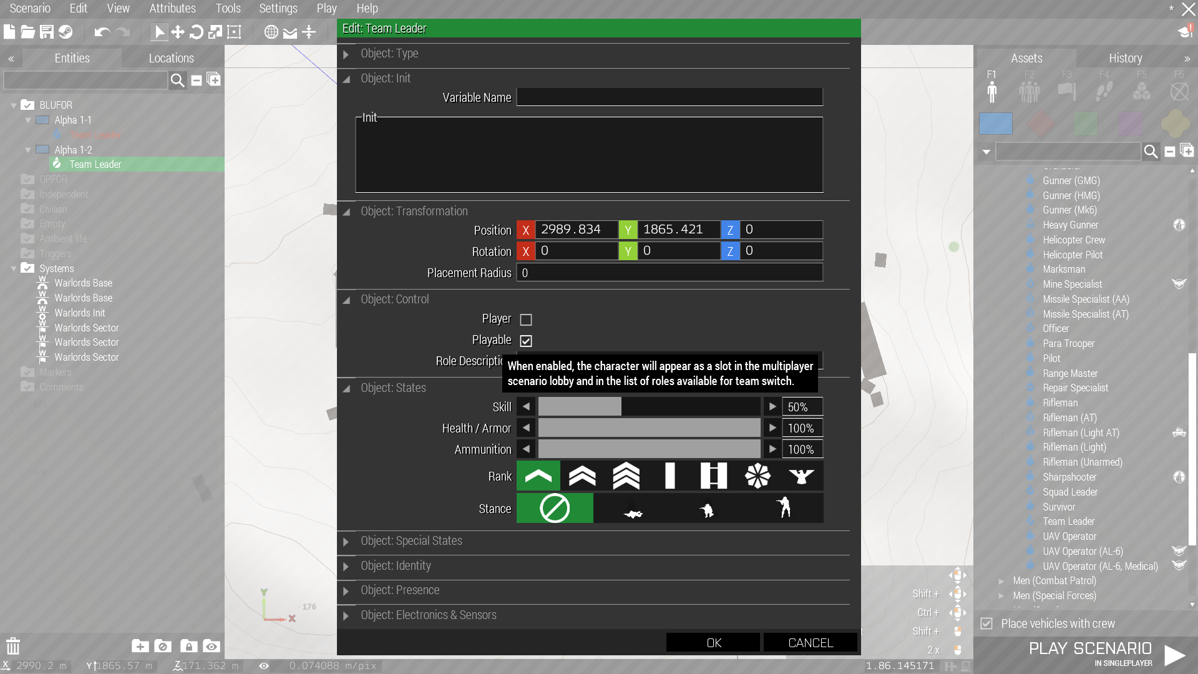Click the undo arrow in toolbar

[102, 32]
